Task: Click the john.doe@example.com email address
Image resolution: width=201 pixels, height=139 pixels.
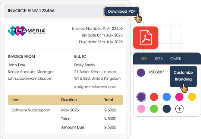Action: click(x=30, y=78)
